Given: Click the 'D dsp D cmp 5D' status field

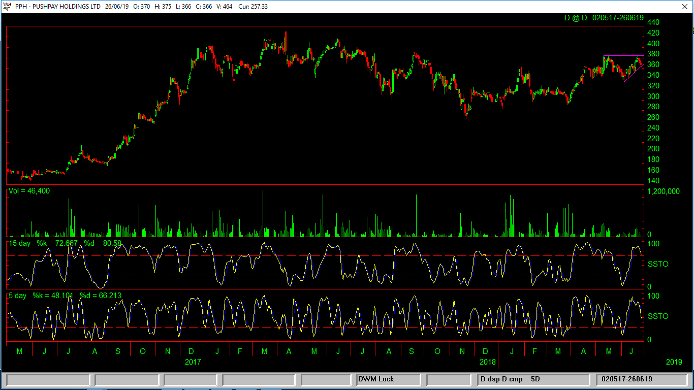Looking at the screenshot, I should 533,379.
